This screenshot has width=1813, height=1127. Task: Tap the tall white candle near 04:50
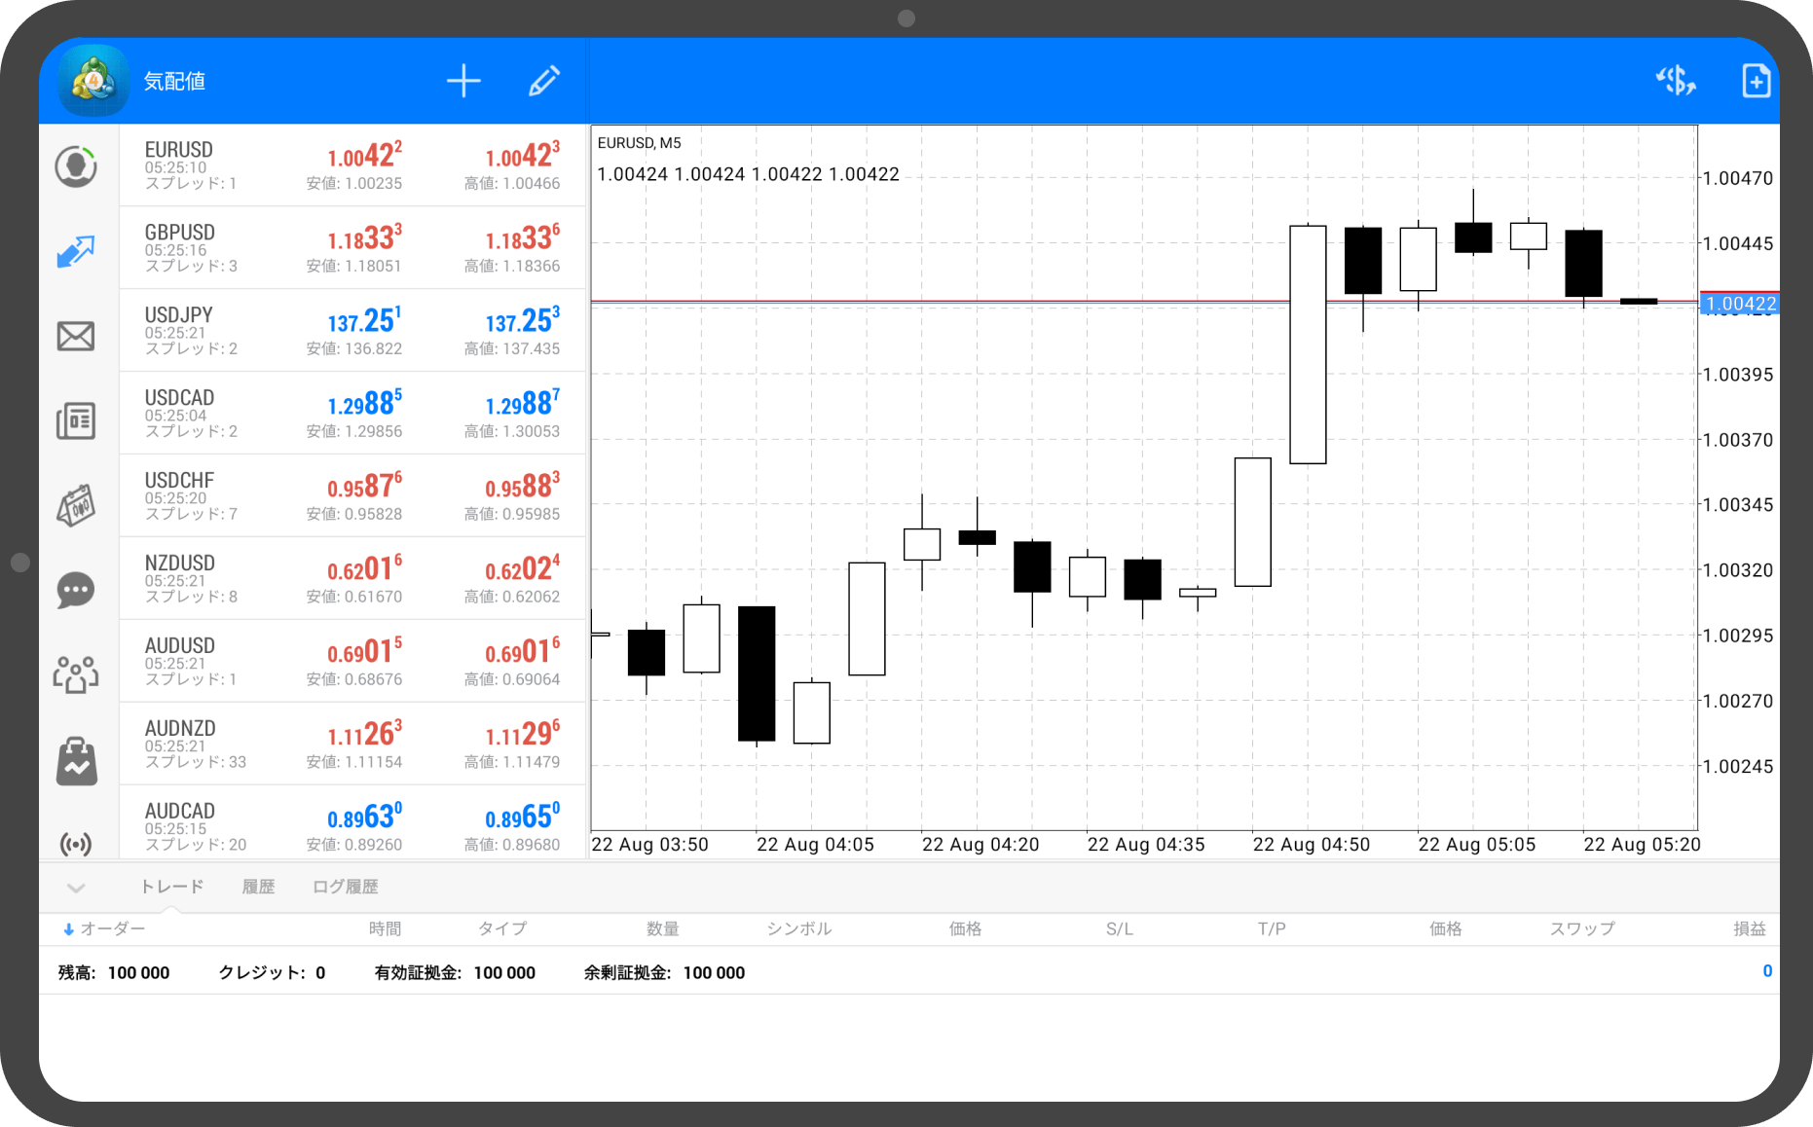click(1308, 345)
